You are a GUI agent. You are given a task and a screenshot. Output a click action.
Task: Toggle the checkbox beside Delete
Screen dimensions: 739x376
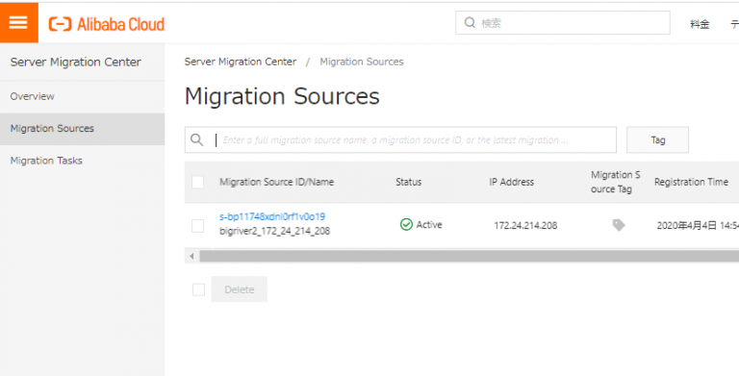click(x=198, y=289)
